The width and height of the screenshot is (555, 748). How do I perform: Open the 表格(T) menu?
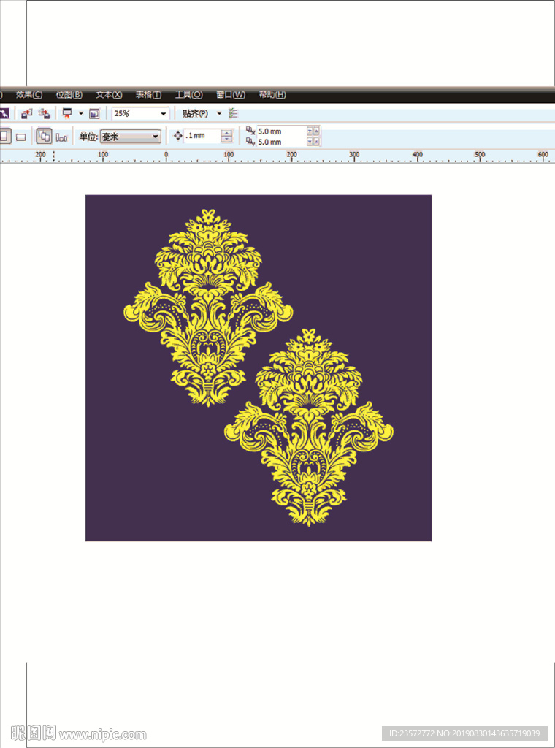tap(148, 95)
